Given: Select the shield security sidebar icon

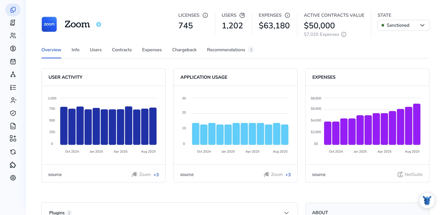Looking at the screenshot, I should pyautogui.click(x=13, y=113).
